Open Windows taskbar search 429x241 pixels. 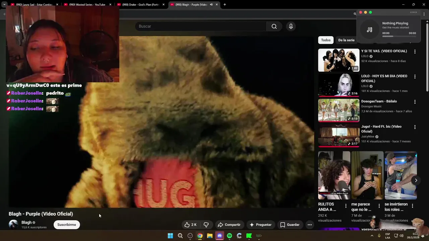pos(180,236)
